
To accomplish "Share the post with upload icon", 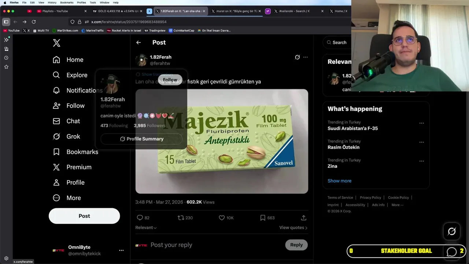I will click(303, 218).
